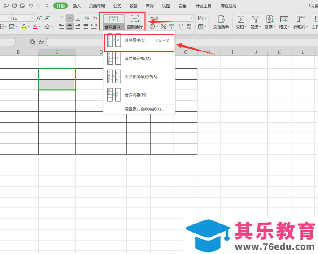Choose 合并单元格(M) menu item
Screen dimensions: 318x254
point(139,59)
